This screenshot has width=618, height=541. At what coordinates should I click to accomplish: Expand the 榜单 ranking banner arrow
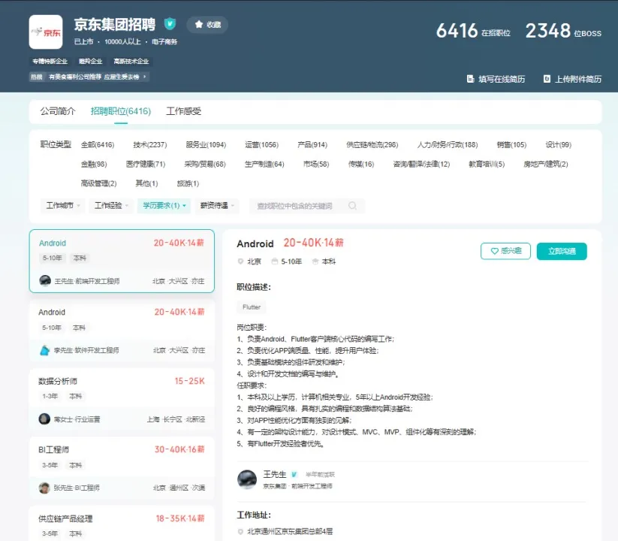coord(145,77)
